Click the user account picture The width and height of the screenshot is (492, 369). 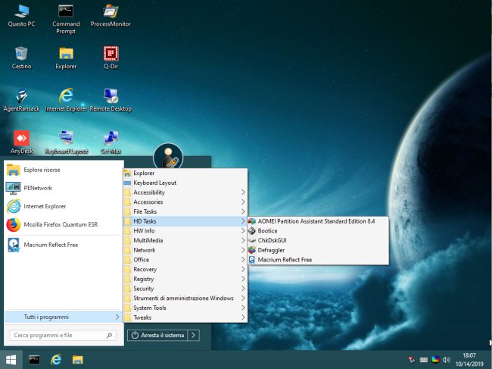(x=168, y=157)
